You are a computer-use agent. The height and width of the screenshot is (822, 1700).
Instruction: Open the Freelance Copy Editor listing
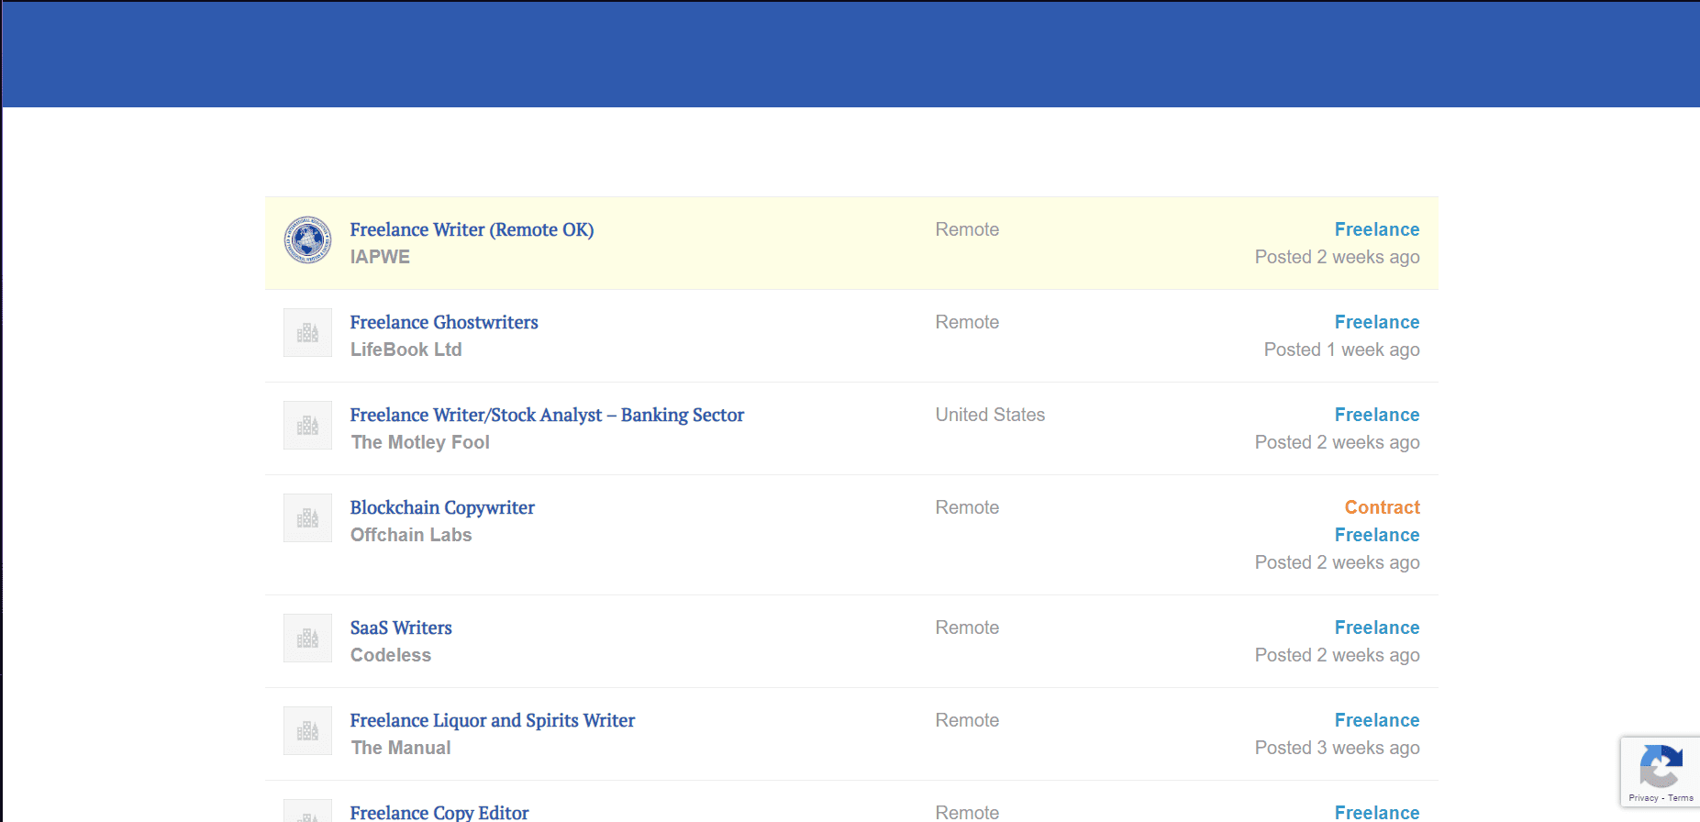click(x=439, y=812)
